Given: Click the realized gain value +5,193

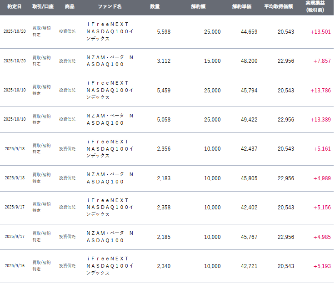Looking at the screenshot, I should pyautogui.click(x=322, y=266).
